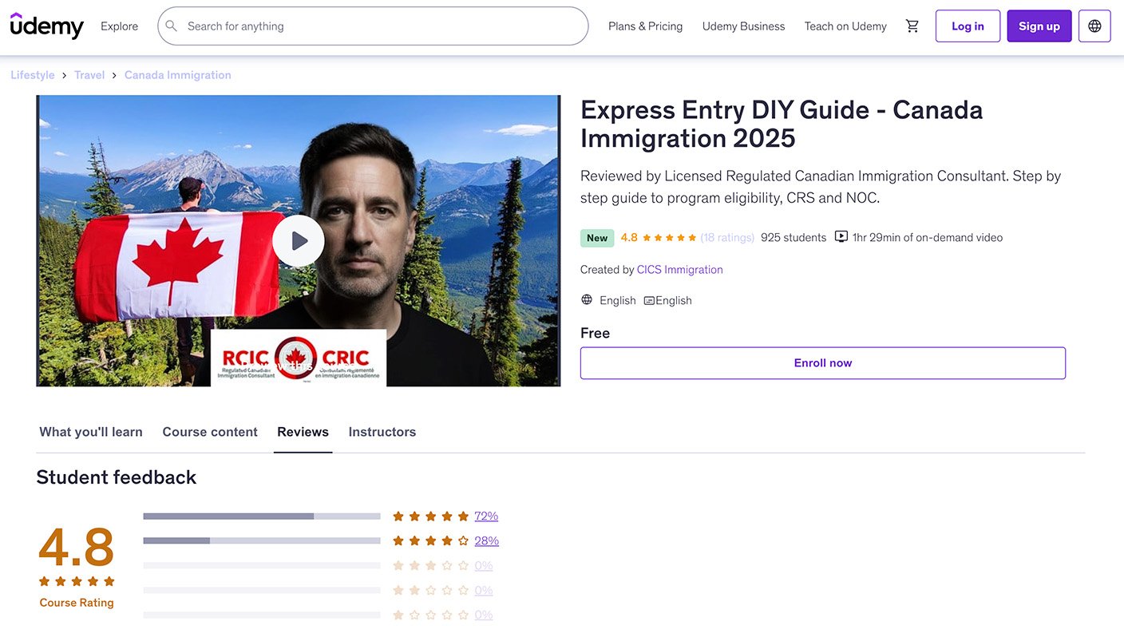Open the language globe button
Screen dimensions: 1124x641
[x=1094, y=26]
